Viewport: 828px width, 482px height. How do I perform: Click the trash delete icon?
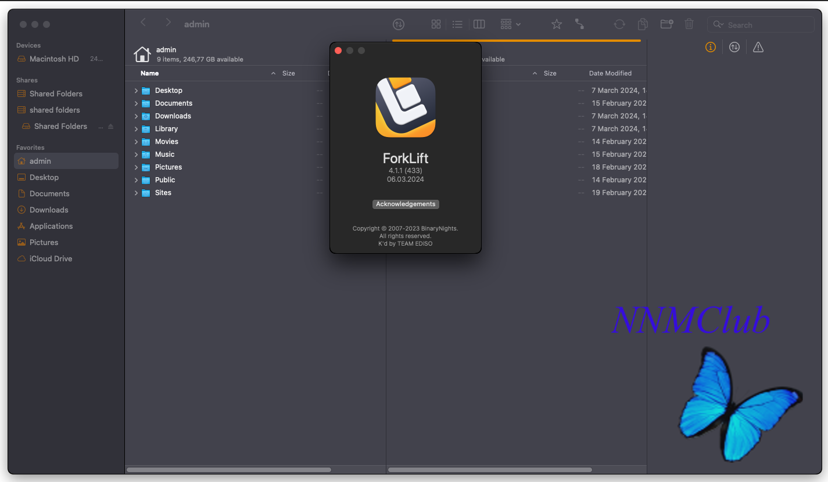coord(689,24)
